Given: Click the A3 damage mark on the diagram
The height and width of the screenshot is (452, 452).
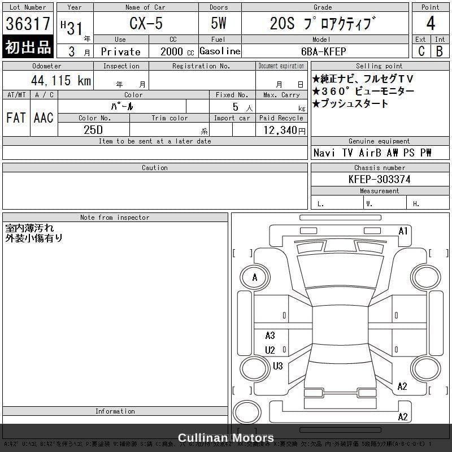Looking at the screenshot, I should click(270, 335).
